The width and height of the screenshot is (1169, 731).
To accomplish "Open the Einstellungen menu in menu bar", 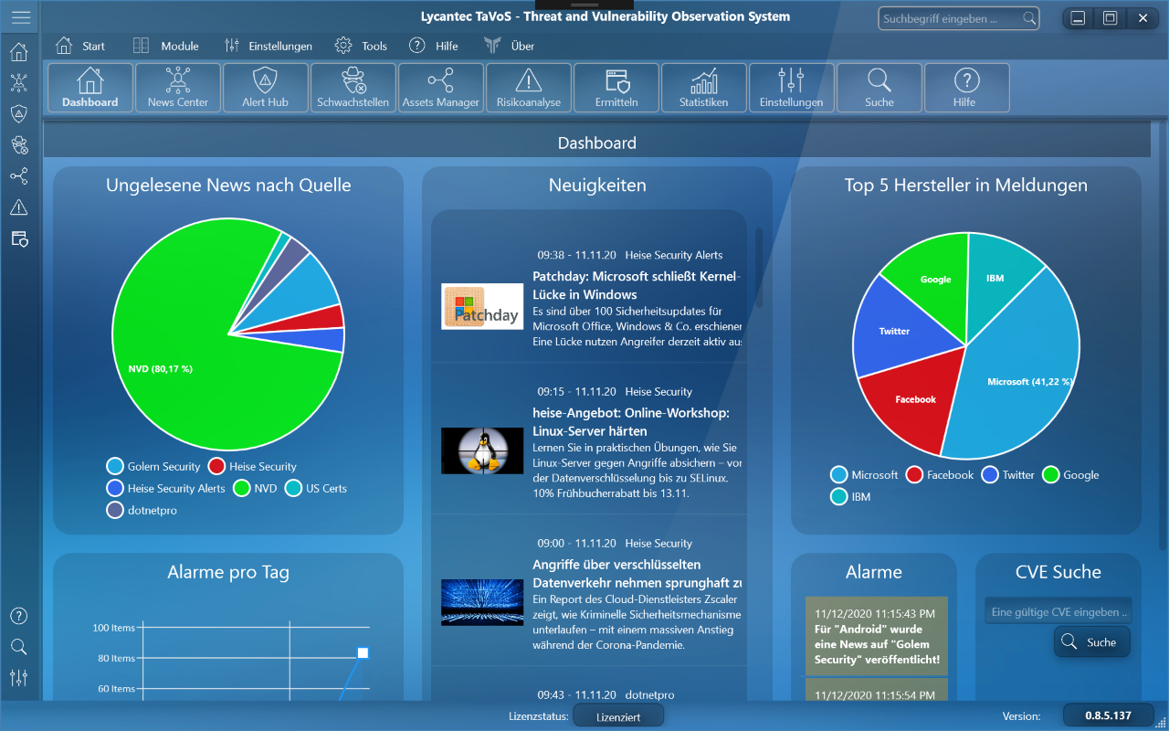I will tap(269, 46).
